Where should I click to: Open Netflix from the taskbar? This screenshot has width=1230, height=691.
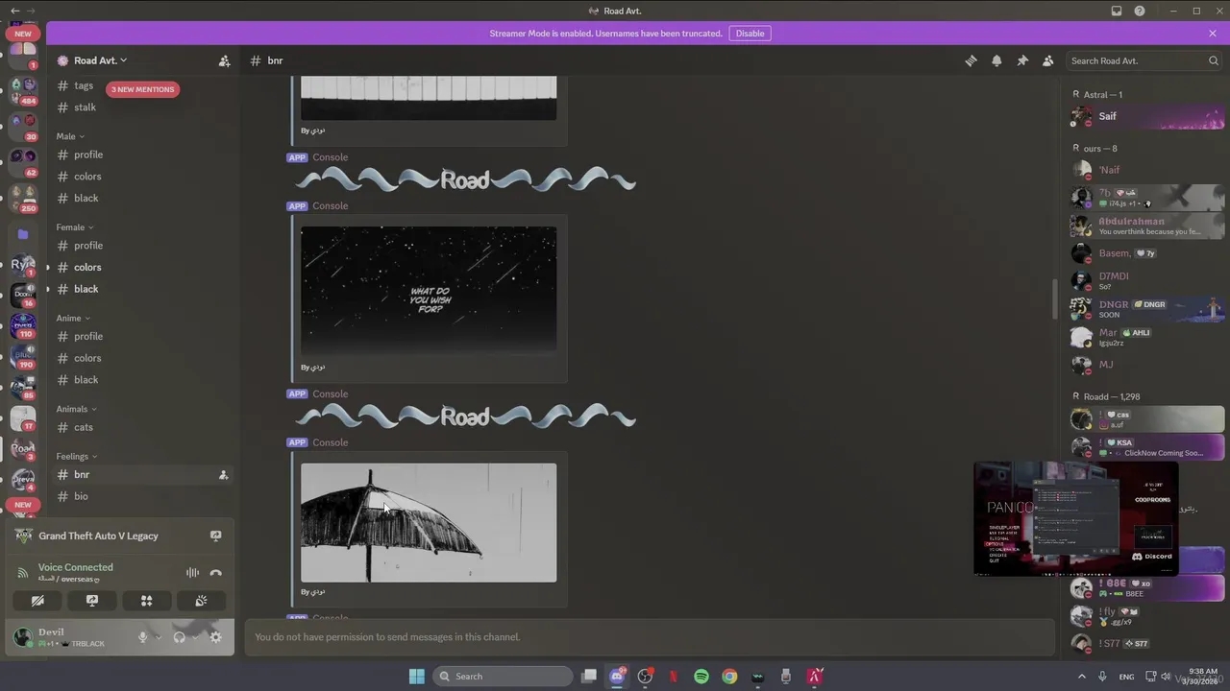click(674, 677)
